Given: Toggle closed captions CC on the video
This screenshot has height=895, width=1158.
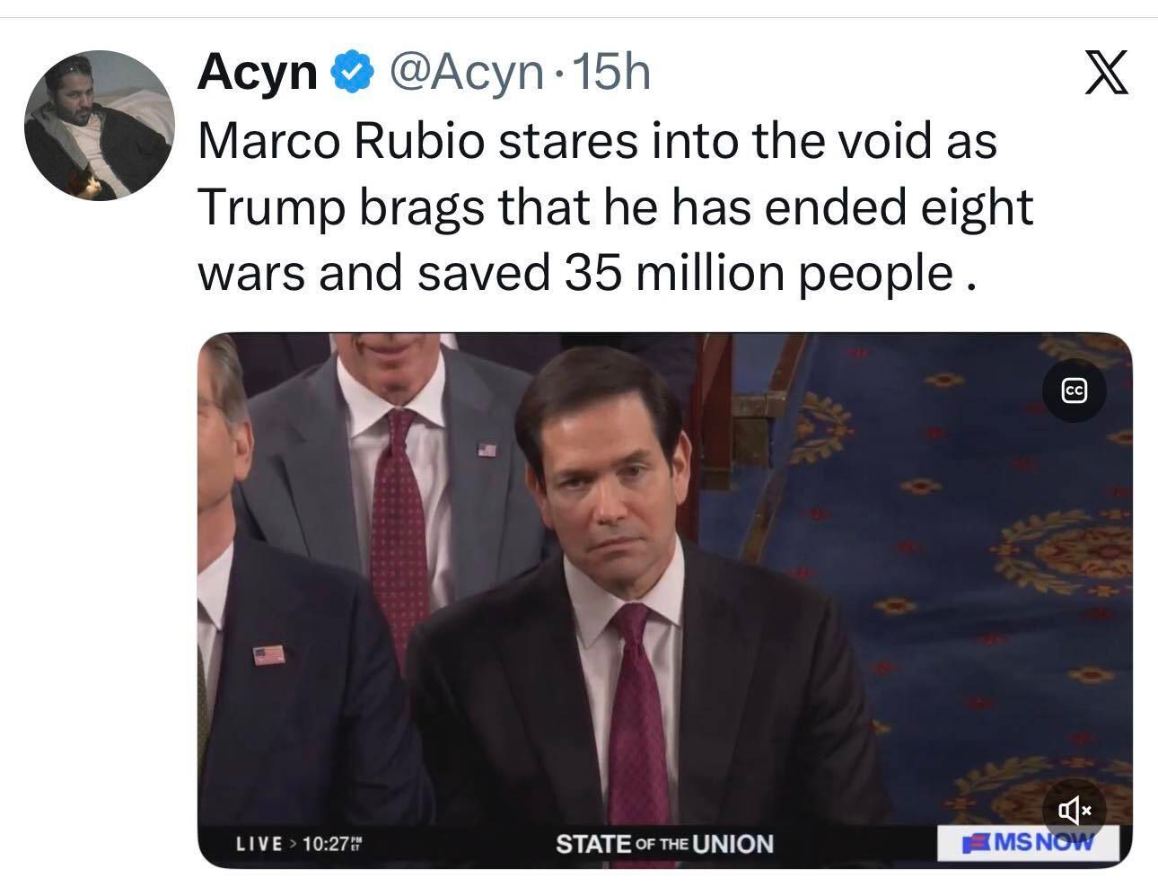Looking at the screenshot, I should pos(1074,390).
